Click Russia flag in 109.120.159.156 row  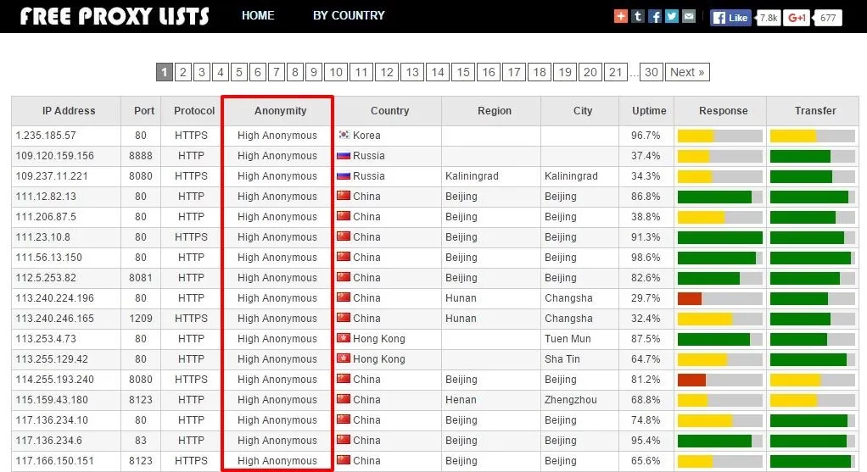pos(344,155)
